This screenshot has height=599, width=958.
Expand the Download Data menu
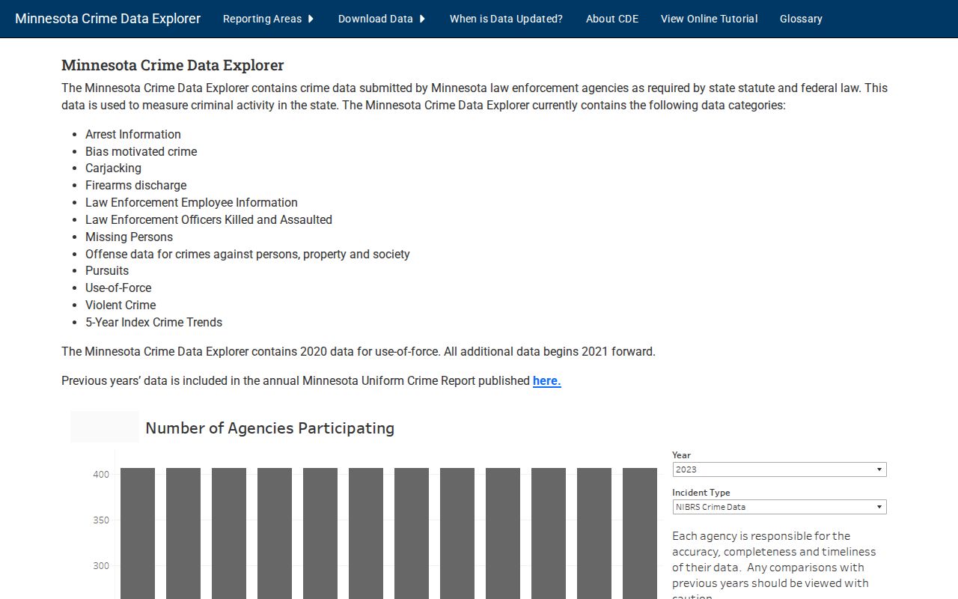(382, 19)
